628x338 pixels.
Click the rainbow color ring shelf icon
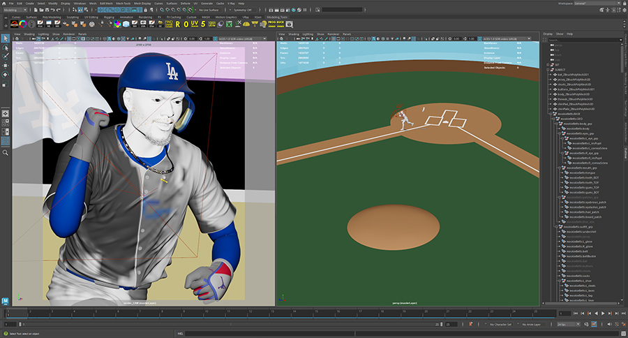tap(23, 24)
